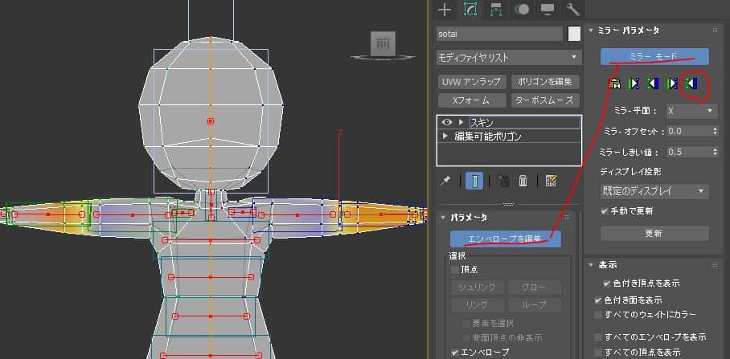
Task: Click the ミラー モード button
Action: point(654,57)
